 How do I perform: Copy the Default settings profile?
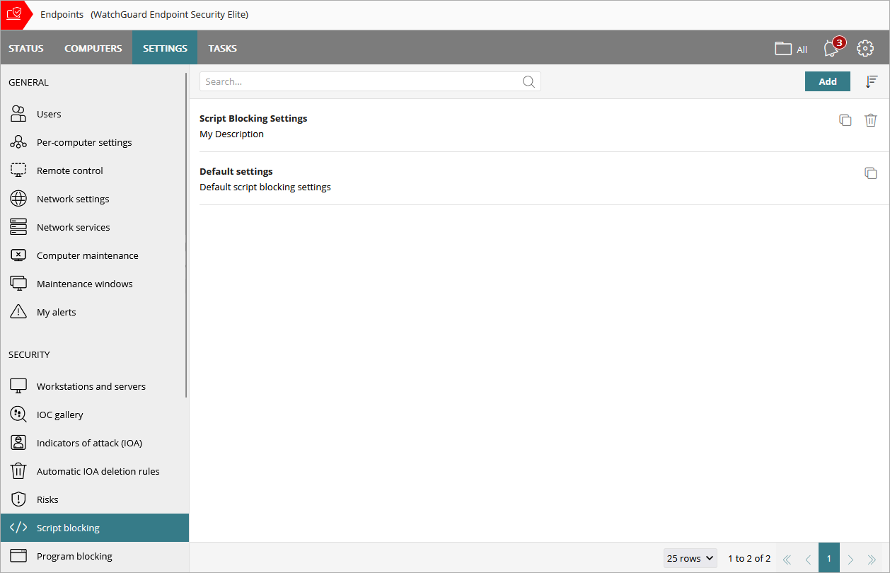click(x=871, y=173)
